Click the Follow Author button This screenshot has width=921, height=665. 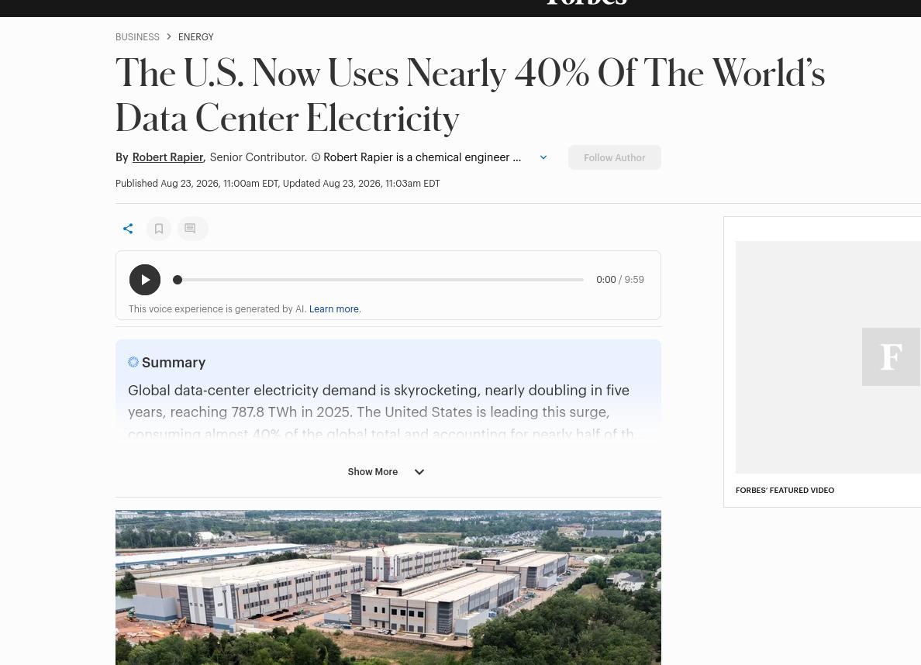615,157
